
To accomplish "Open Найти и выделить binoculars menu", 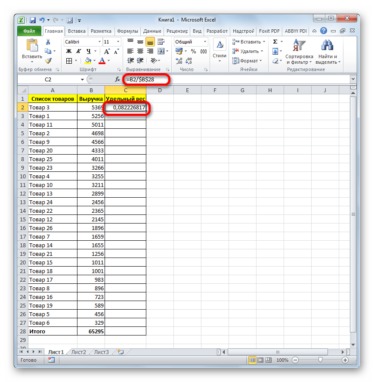I will coord(328,52).
